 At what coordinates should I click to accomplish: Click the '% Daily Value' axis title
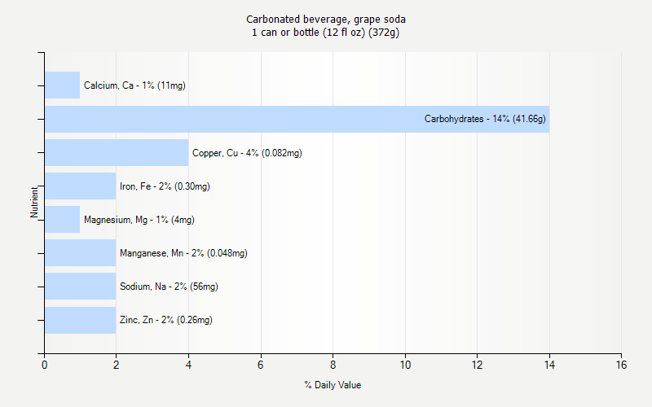tap(333, 385)
